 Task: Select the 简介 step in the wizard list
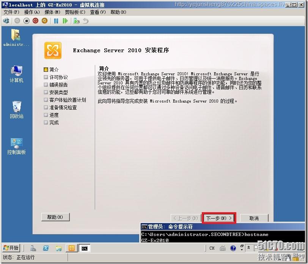[x=51, y=70]
